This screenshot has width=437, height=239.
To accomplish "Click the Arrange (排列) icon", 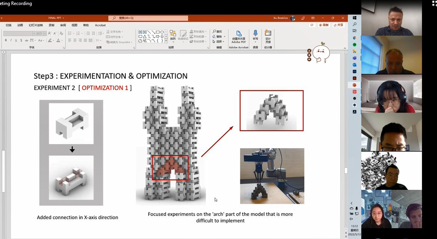I will pyautogui.click(x=173, y=37).
